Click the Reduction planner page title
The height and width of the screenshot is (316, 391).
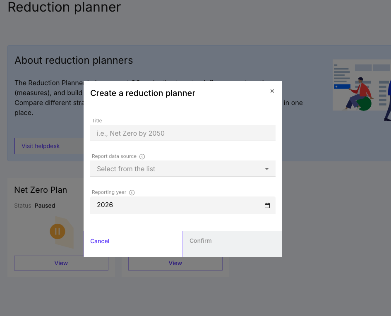pos(64,7)
